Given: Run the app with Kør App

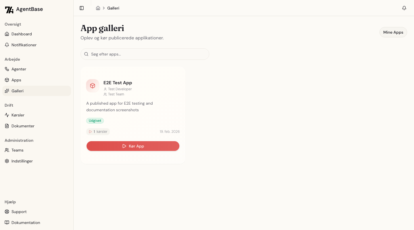Looking at the screenshot, I should pos(133,146).
